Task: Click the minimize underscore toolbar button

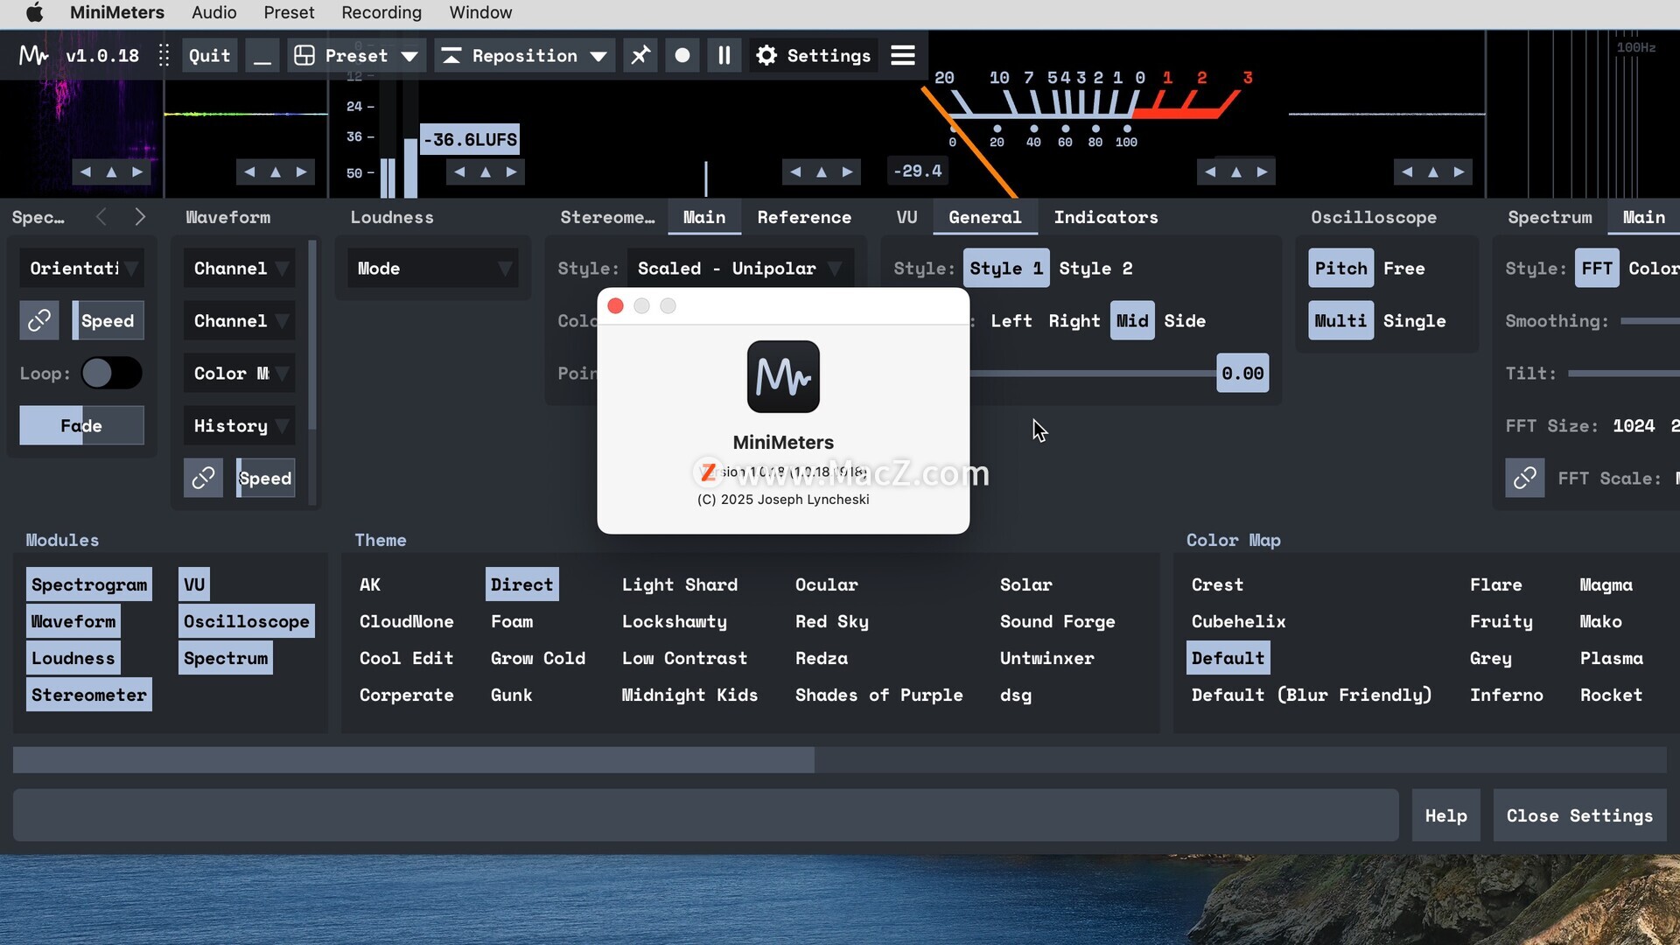Action: coord(262,56)
